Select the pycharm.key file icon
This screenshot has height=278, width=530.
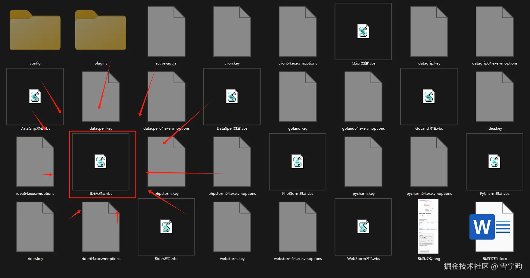pos(363,162)
